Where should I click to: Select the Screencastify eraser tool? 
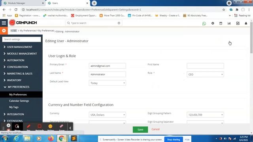(62, 127)
